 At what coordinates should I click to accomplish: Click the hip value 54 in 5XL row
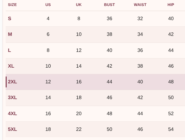click(x=171, y=129)
